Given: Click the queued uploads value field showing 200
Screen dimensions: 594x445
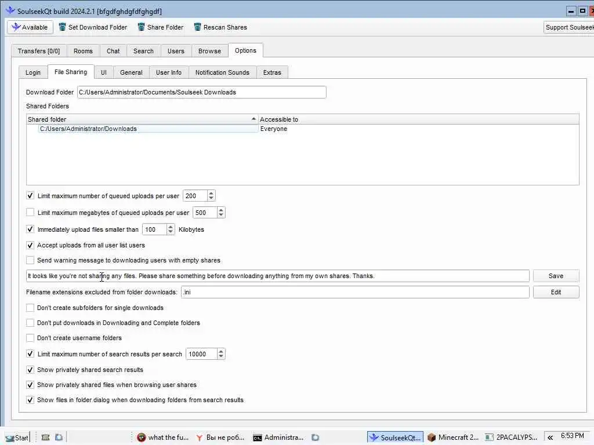Looking at the screenshot, I should pyautogui.click(x=195, y=196).
